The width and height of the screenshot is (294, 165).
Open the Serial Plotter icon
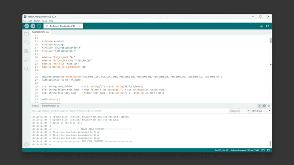(261, 26)
